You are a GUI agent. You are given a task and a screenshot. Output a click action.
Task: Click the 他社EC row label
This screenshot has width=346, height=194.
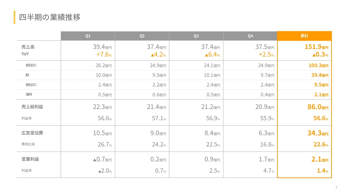[x=31, y=85]
